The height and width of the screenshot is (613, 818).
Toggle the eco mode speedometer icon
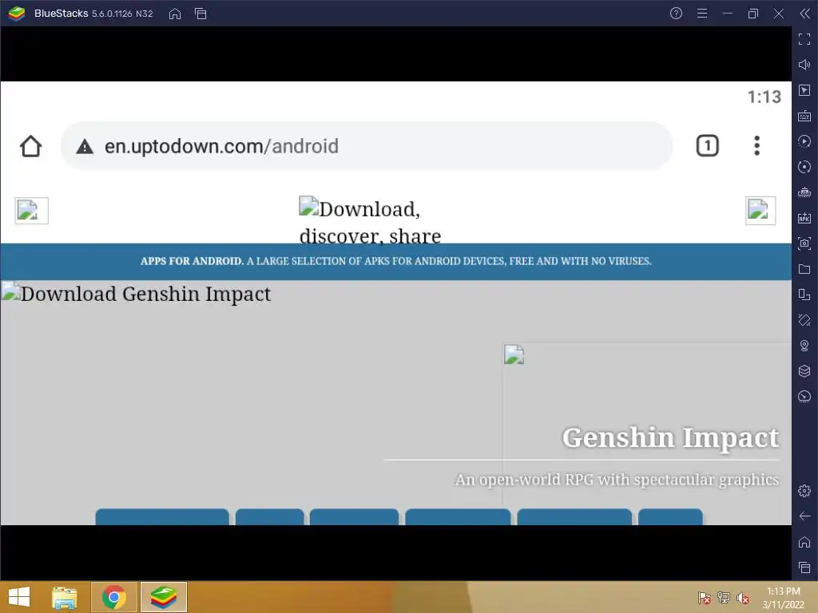coord(804,397)
